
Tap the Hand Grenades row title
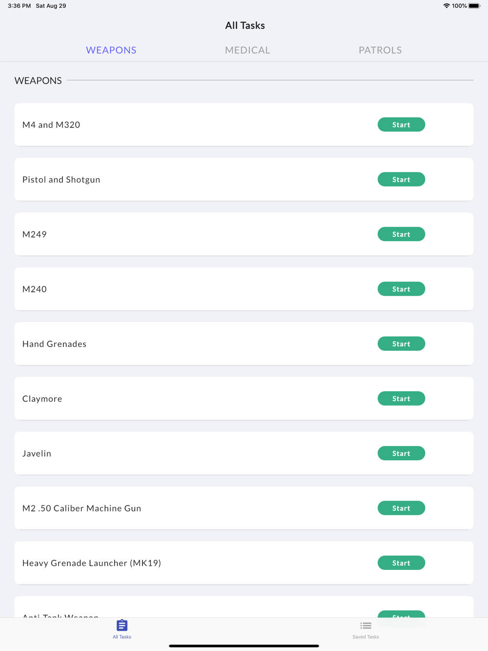(x=55, y=344)
